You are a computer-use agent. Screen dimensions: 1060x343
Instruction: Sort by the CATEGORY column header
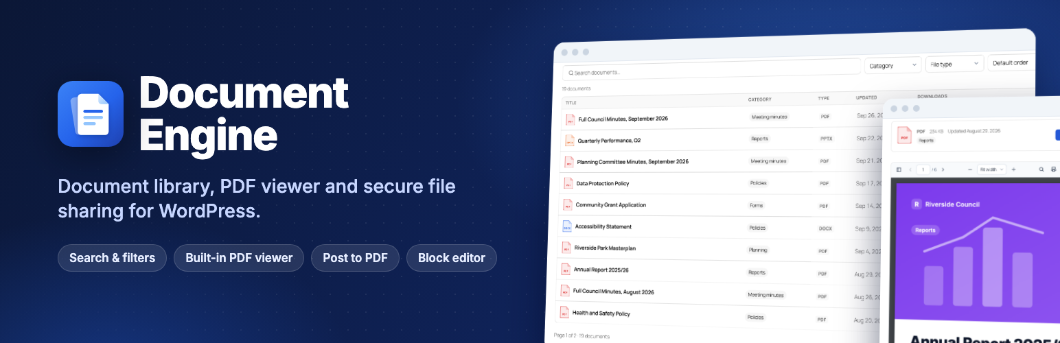pos(760,99)
